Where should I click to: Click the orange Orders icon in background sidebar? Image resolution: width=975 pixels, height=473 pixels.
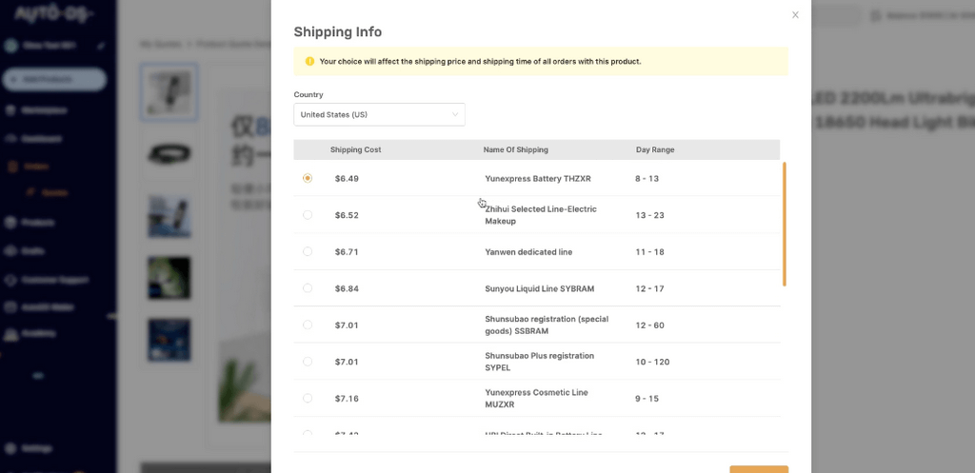12,167
